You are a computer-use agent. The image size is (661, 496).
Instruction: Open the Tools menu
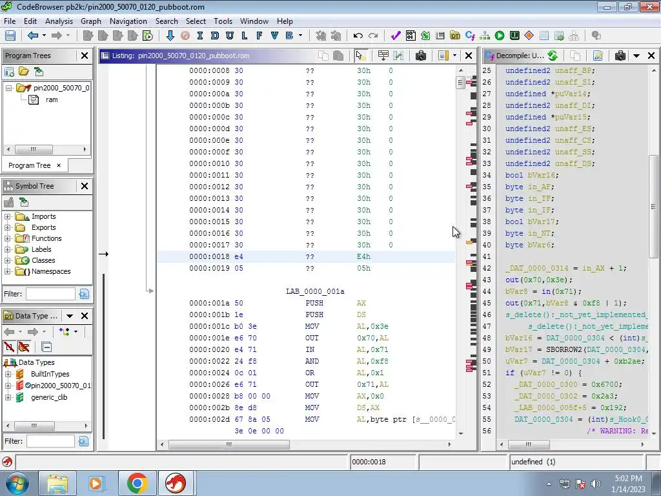coord(223,21)
